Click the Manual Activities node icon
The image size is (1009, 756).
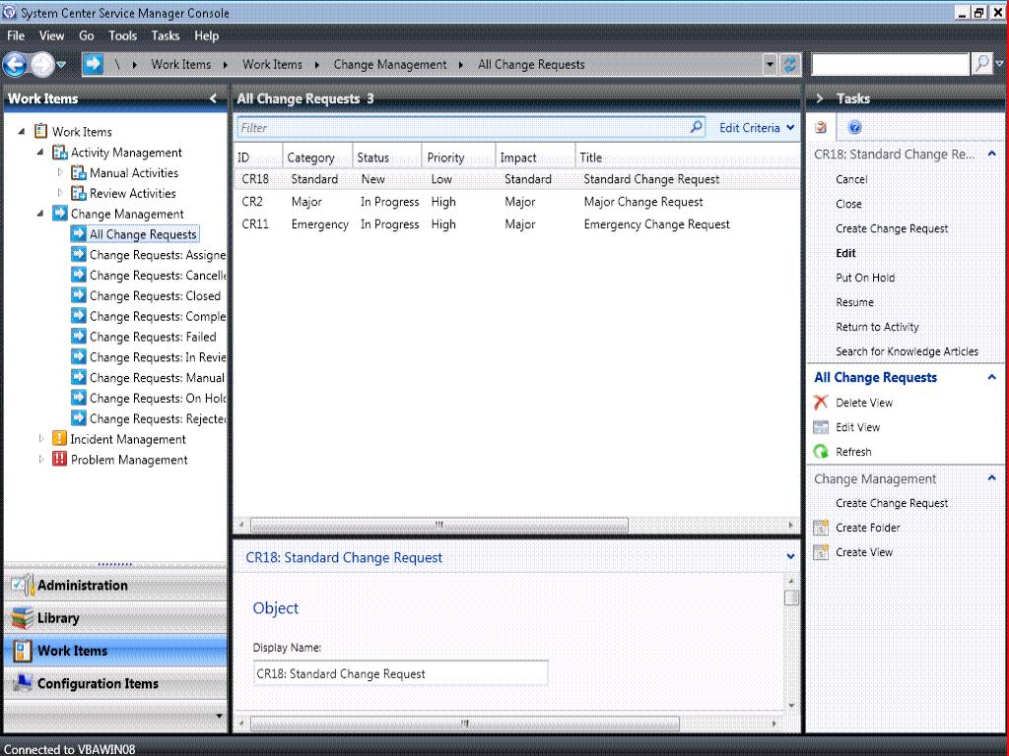click(79, 173)
